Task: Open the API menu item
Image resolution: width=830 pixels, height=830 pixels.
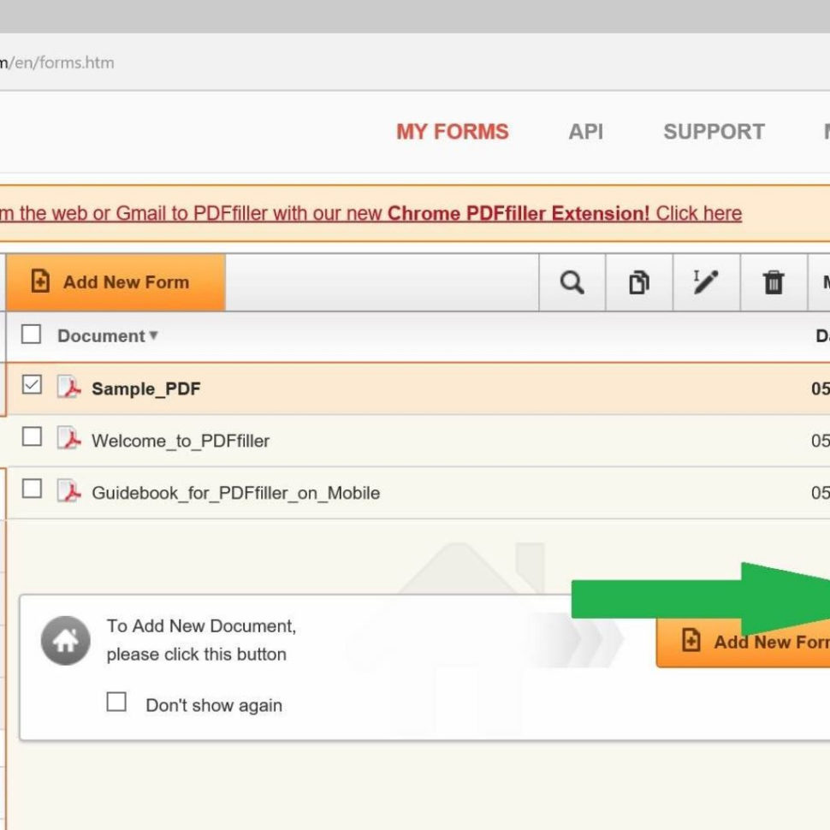Action: (x=586, y=132)
